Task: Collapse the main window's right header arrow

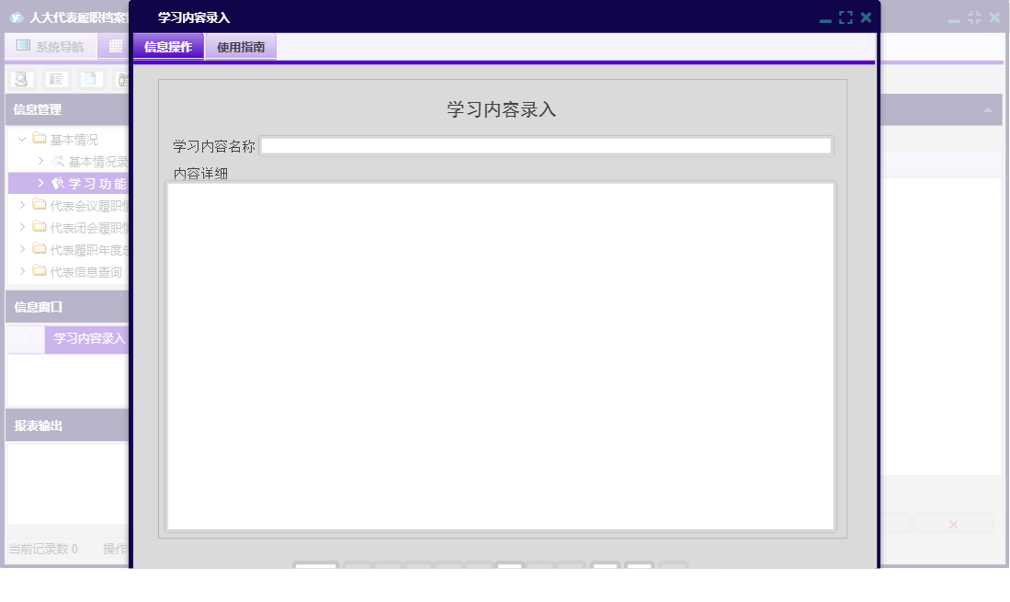Action: [x=987, y=110]
